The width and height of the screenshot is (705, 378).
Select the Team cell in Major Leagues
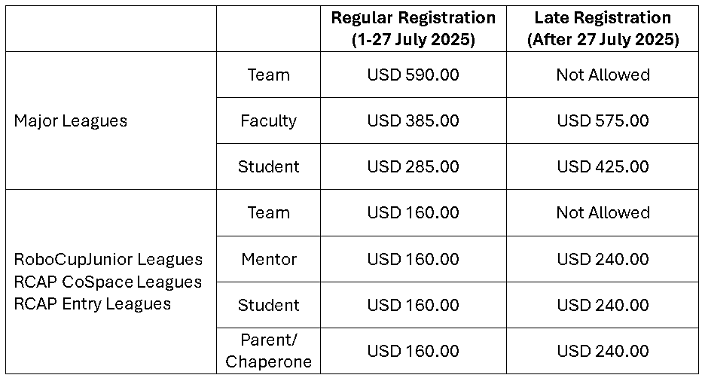point(268,75)
